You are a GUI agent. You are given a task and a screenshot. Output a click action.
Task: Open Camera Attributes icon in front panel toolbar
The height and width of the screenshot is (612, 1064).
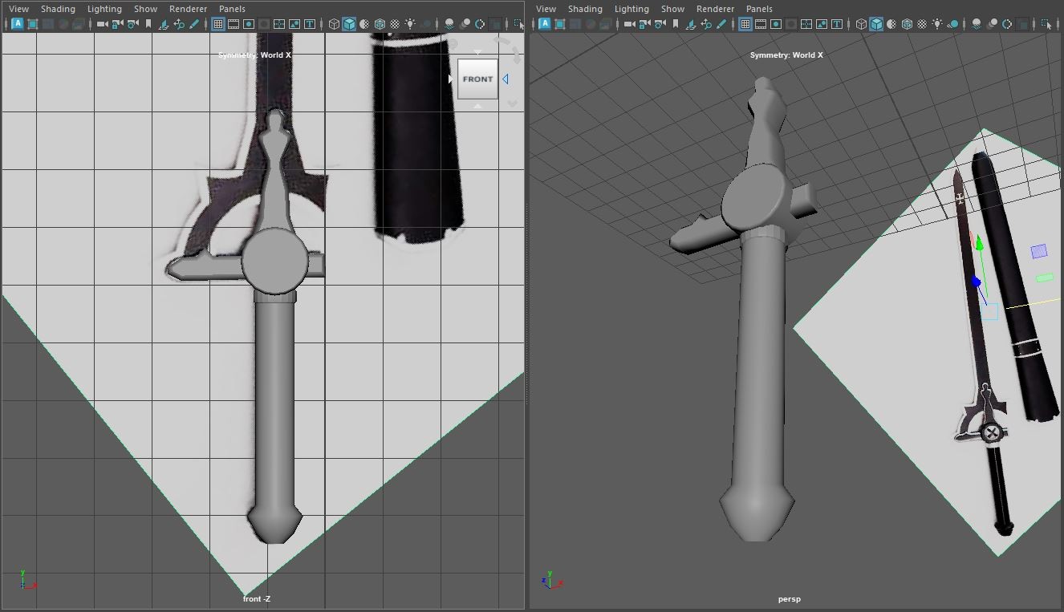[x=132, y=24]
